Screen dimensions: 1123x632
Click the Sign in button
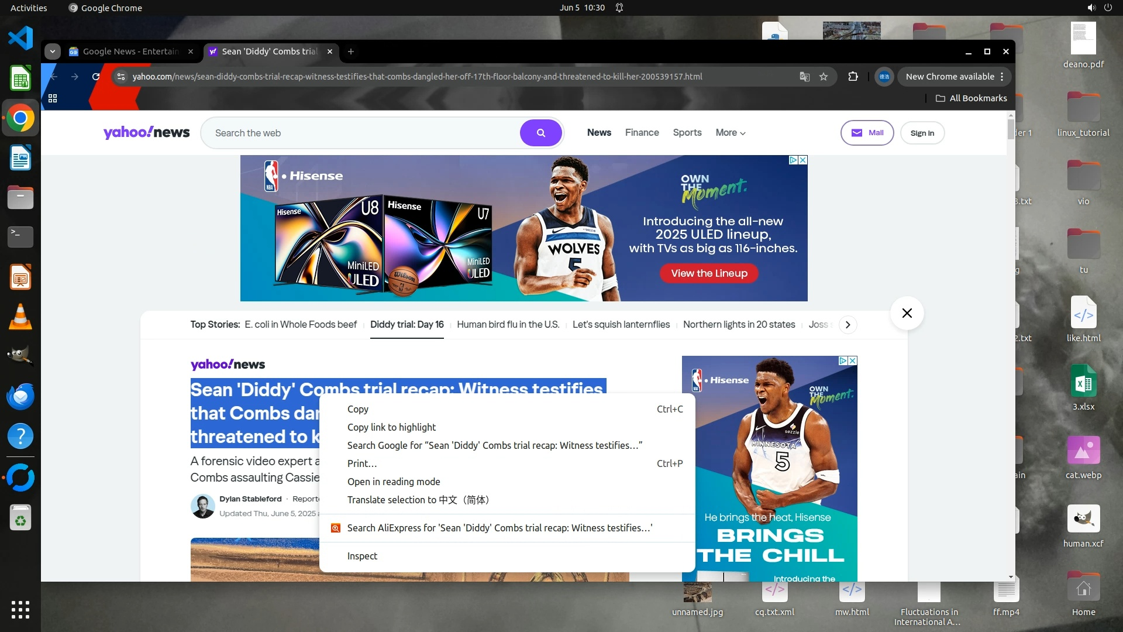click(x=922, y=133)
